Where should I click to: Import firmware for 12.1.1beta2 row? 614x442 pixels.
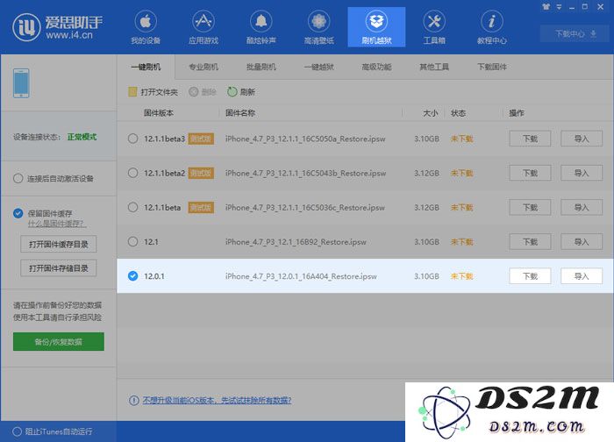[582, 173]
